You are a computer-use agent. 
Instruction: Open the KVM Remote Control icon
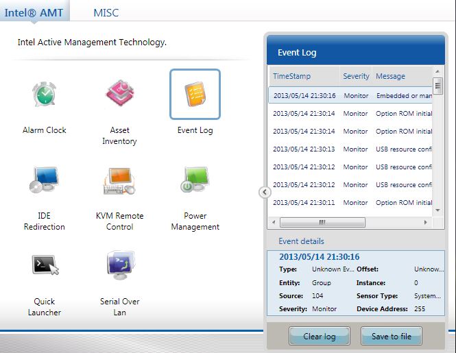pyautogui.click(x=119, y=180)
